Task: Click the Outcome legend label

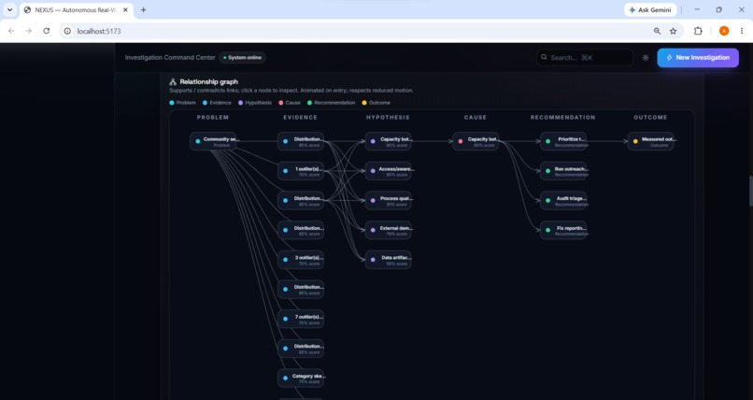Action: coord(379,103)
